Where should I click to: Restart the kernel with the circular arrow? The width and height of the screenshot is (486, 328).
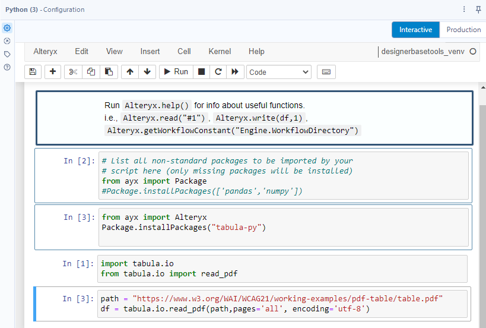tap(218, 72)
